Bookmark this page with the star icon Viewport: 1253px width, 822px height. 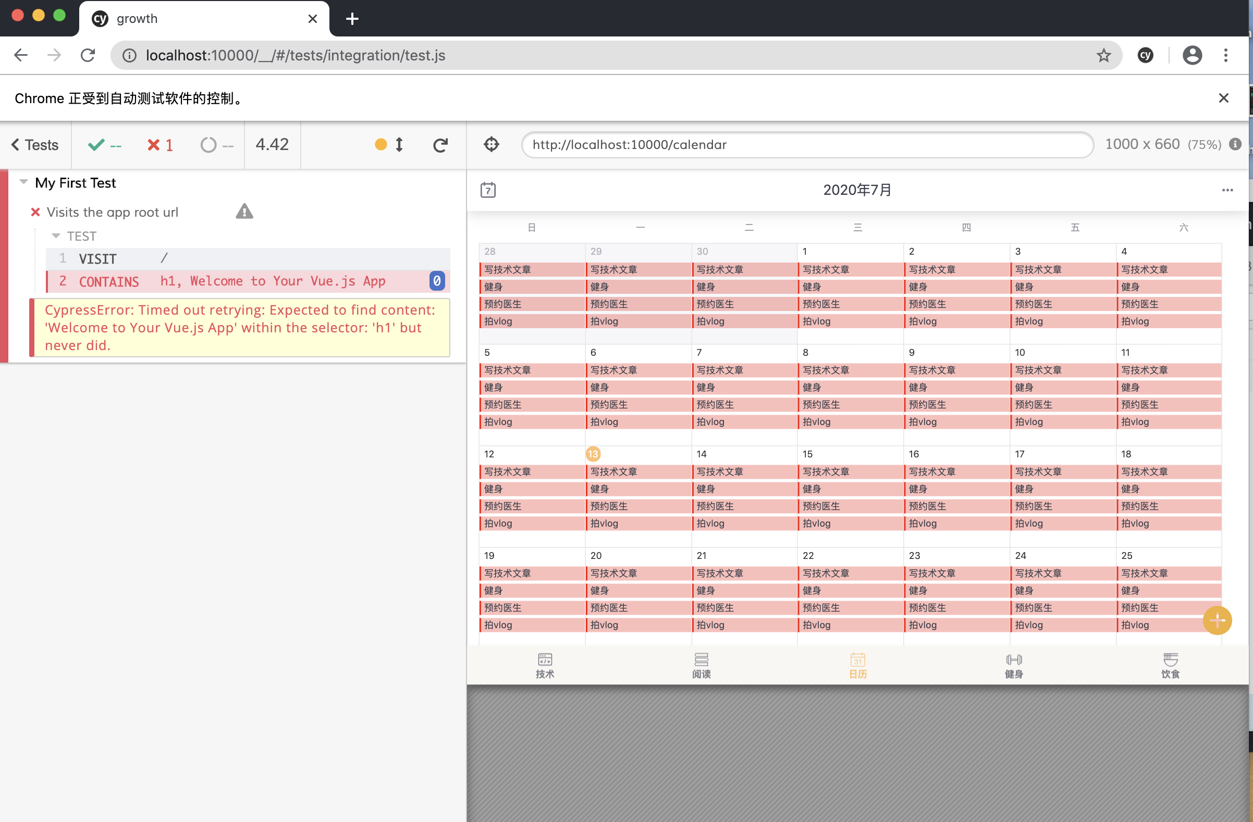tap(1103, 55)
